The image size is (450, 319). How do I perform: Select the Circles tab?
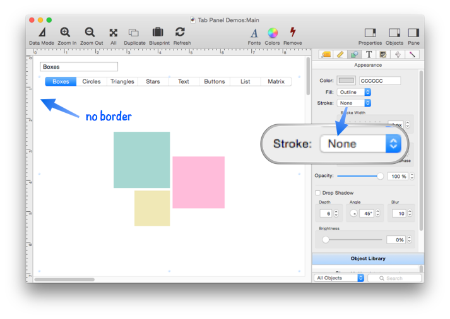point(92,81)
